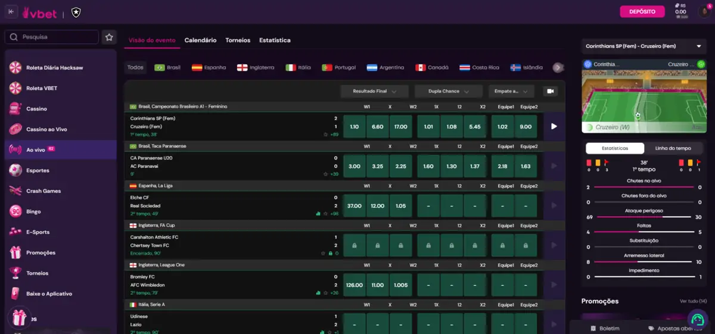Open the Dupla Chance dropdown

pyautogui.click(x=448, y=91)
